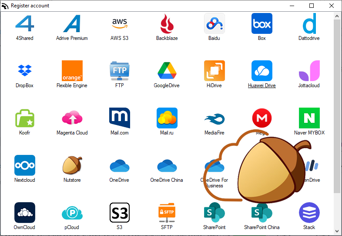Image resolution: width=342 pixels, height=236 pixels.
Task: Select the Backblaze flame icon
Action: [167, 23]
